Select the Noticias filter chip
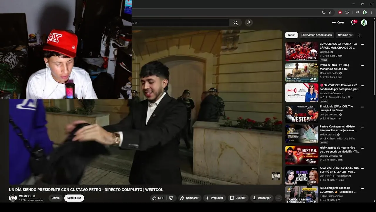The image size is (376, 212). coord(345,35)
